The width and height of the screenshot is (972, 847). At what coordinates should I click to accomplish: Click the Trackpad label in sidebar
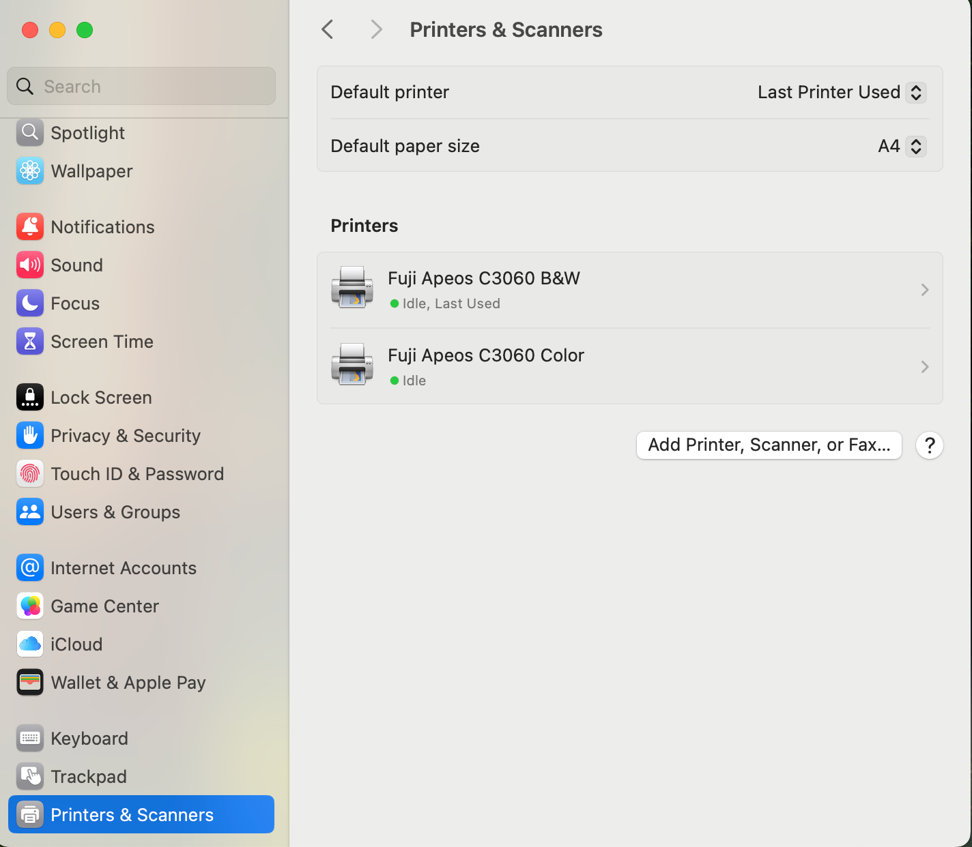[x=89, y=777]
